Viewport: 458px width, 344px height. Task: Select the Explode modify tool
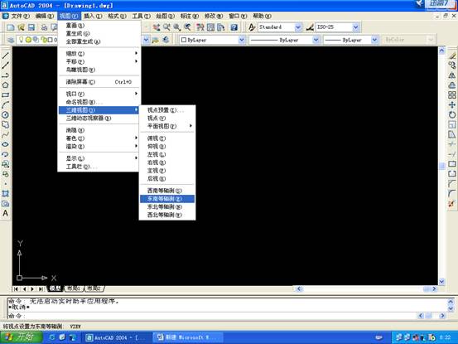[x=452, y=203]
